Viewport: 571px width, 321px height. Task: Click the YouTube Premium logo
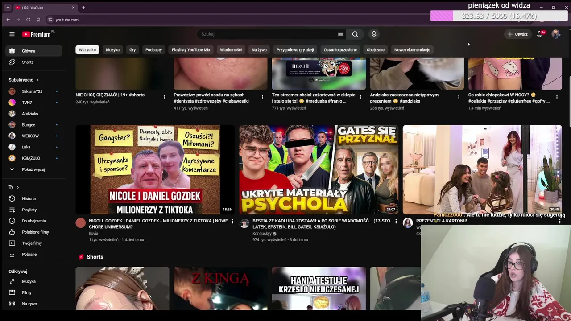36,34
